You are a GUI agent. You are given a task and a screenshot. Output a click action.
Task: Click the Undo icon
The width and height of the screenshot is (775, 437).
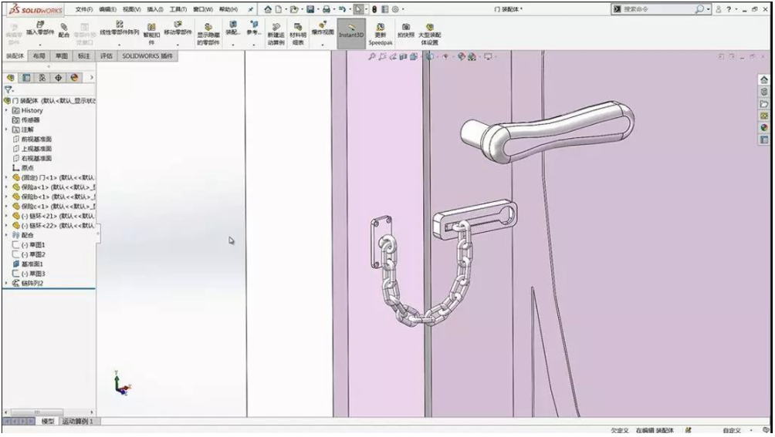coord(341,9)
